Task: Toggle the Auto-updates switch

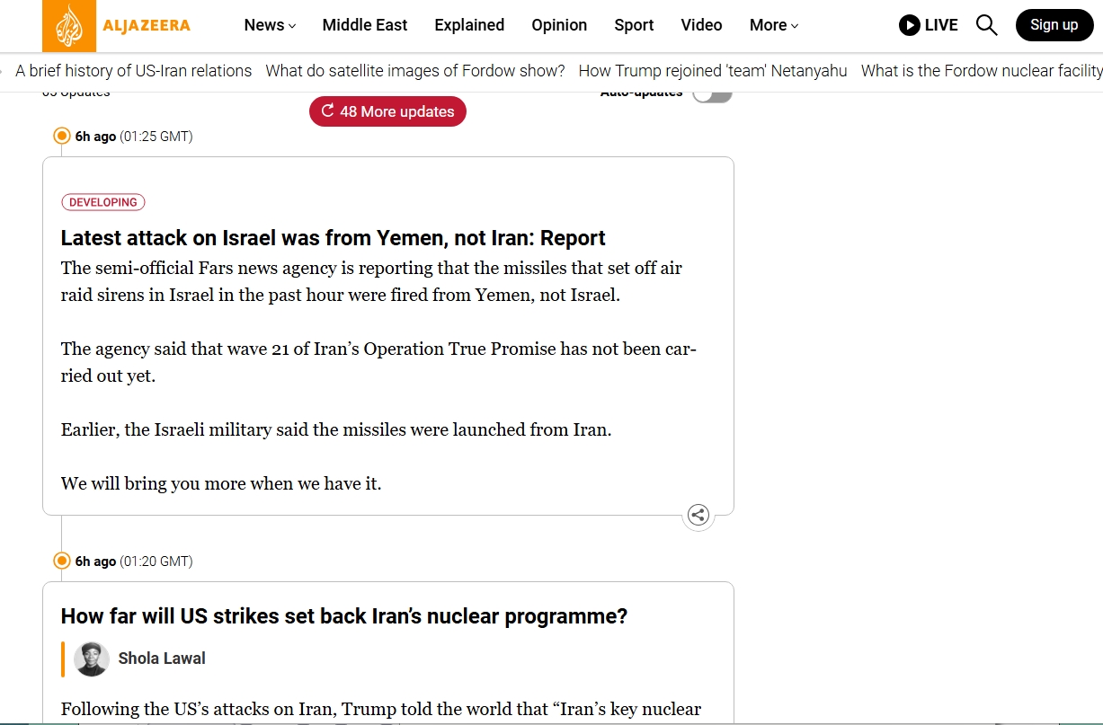Action: [712, 93]
